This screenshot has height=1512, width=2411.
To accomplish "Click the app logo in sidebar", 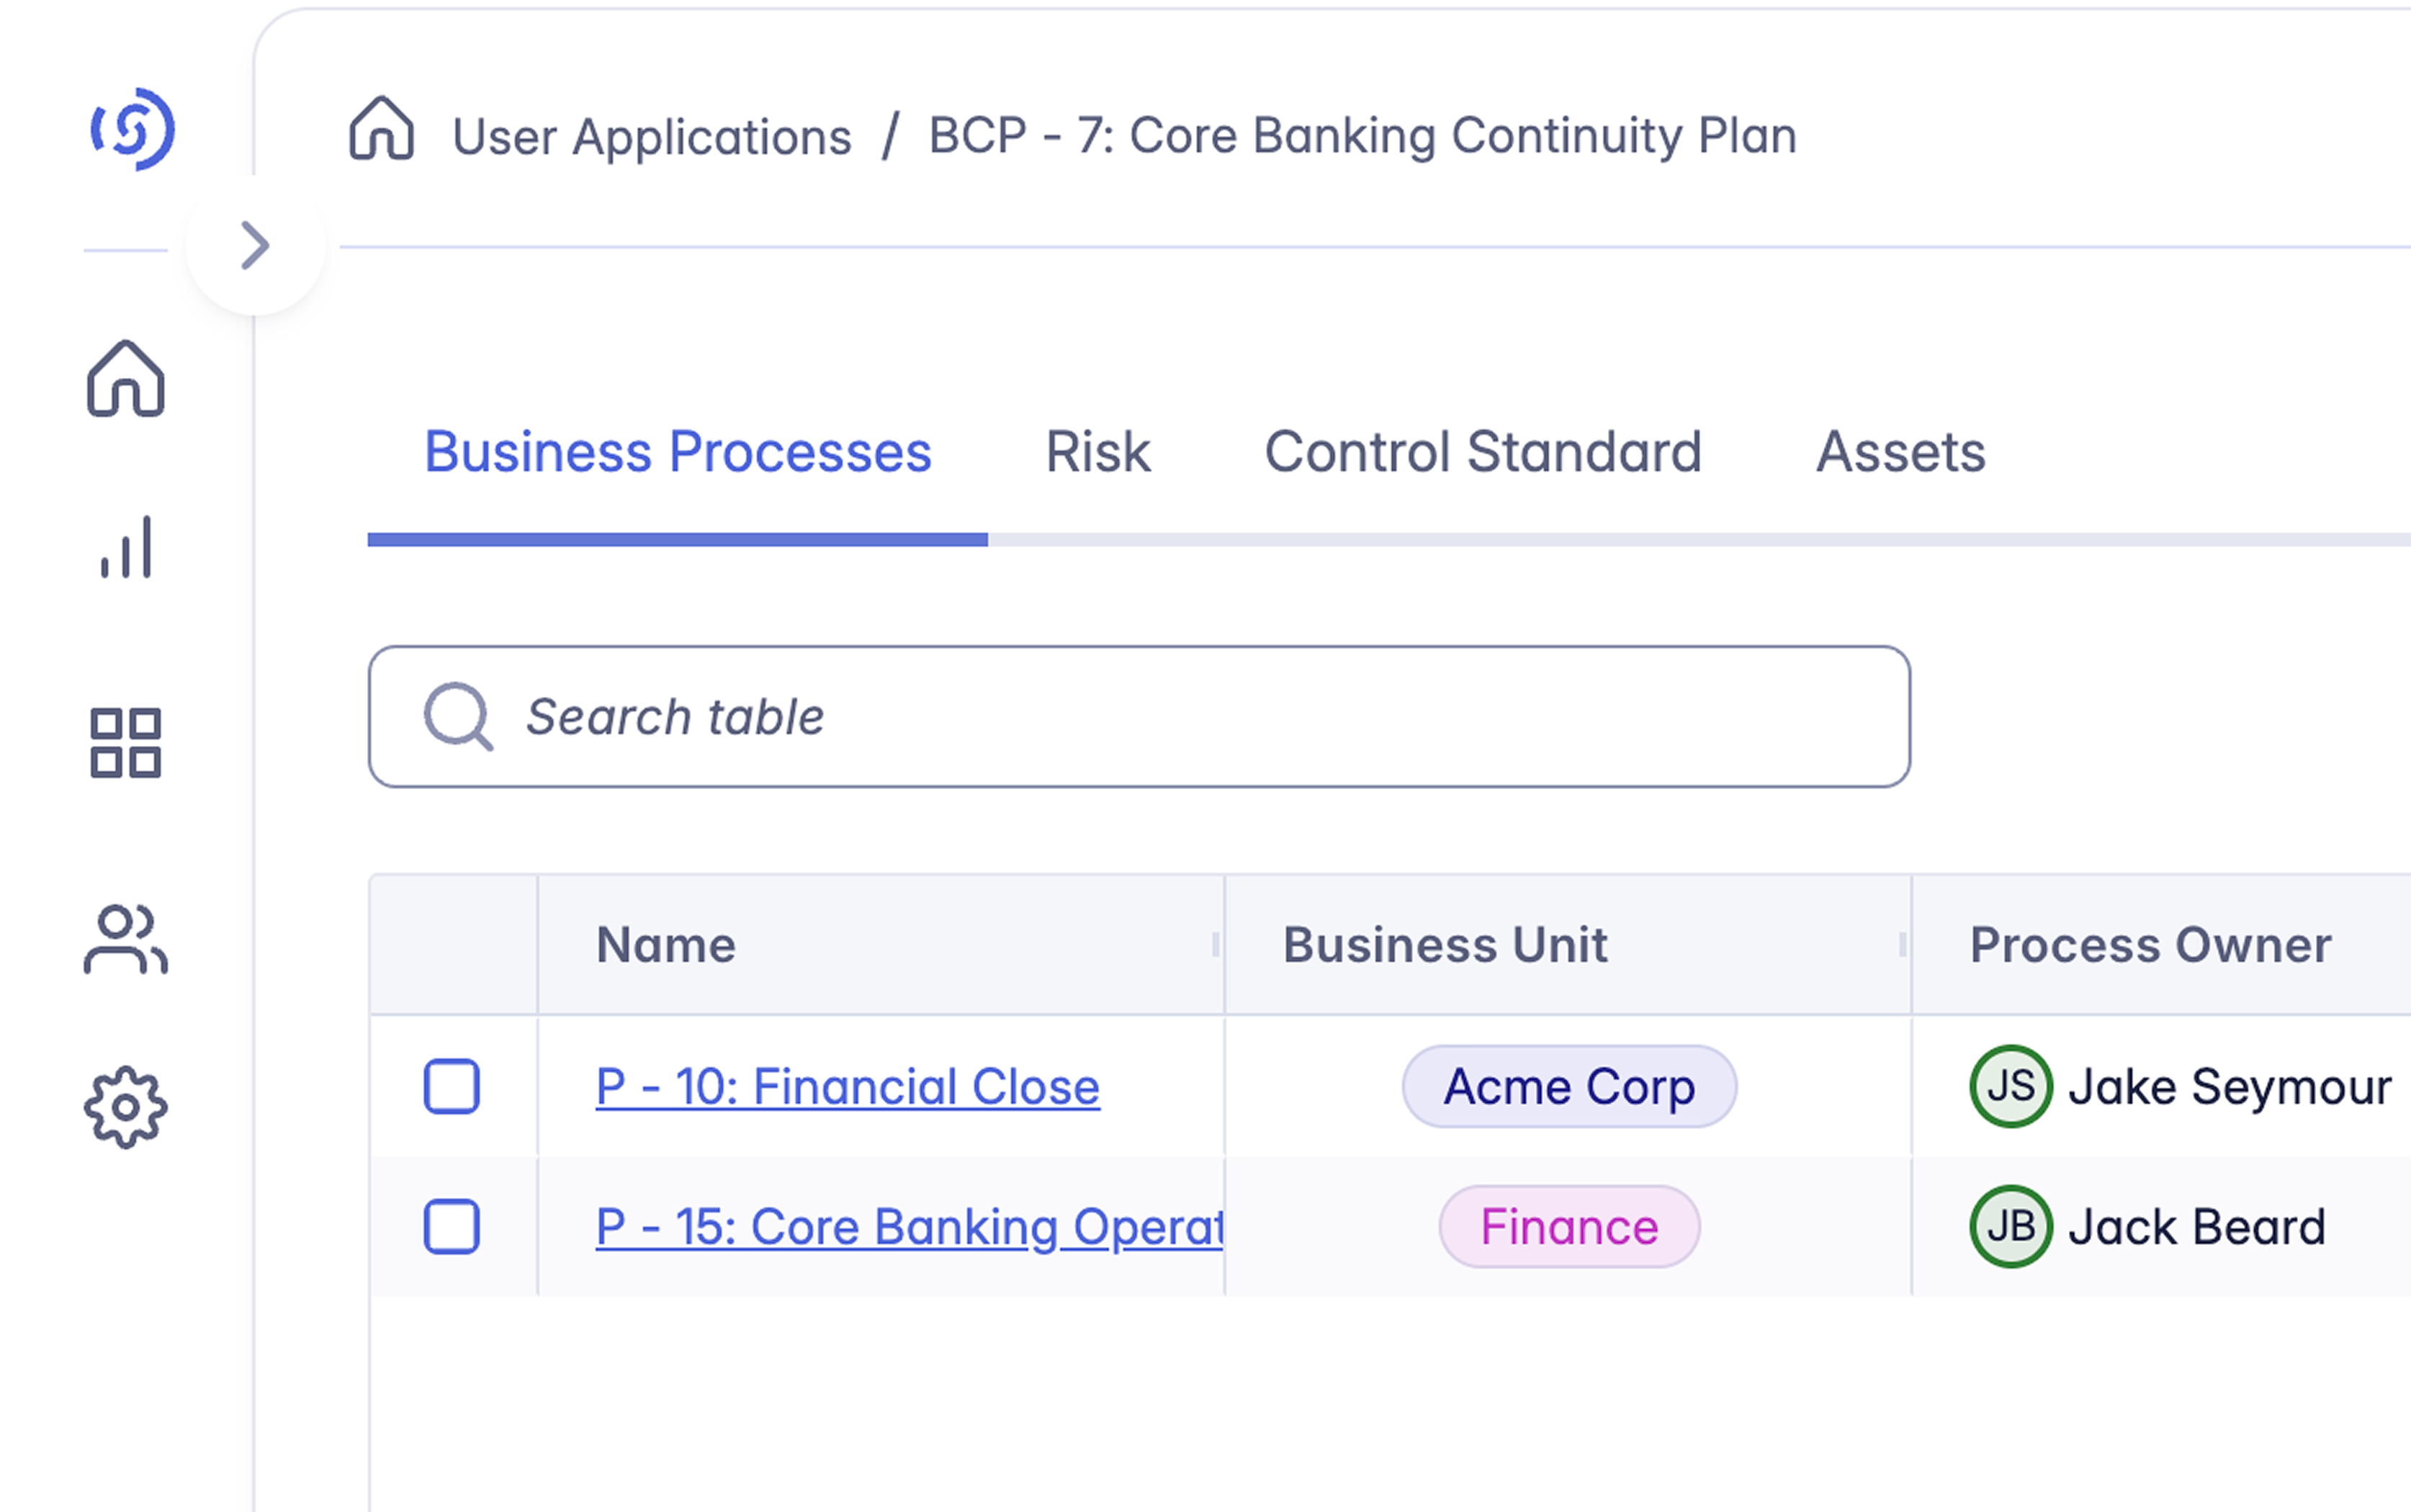I will [x=133, y=130].
